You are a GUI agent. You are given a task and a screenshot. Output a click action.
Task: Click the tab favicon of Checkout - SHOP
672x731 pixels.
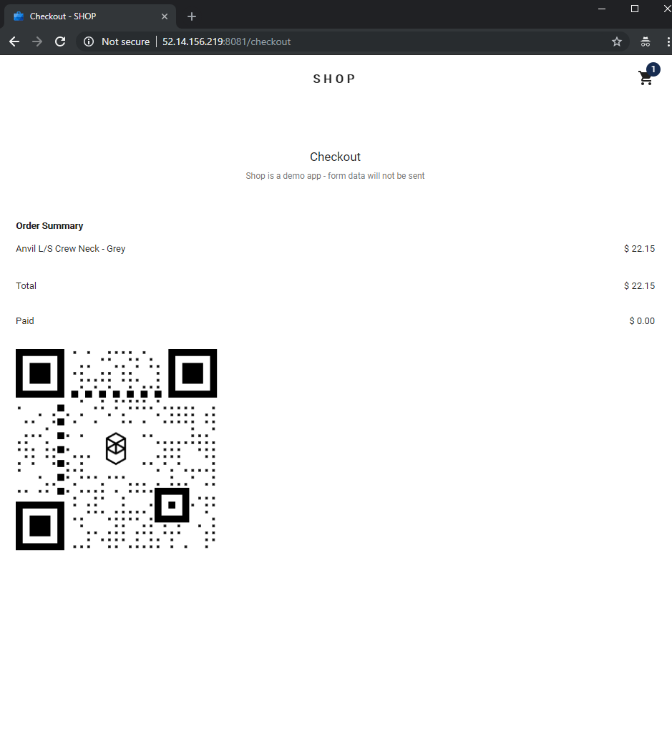click(x=19, y=16)
